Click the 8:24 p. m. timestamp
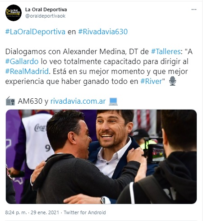This screenshot has height=221, width=203. tap(16, 212)
